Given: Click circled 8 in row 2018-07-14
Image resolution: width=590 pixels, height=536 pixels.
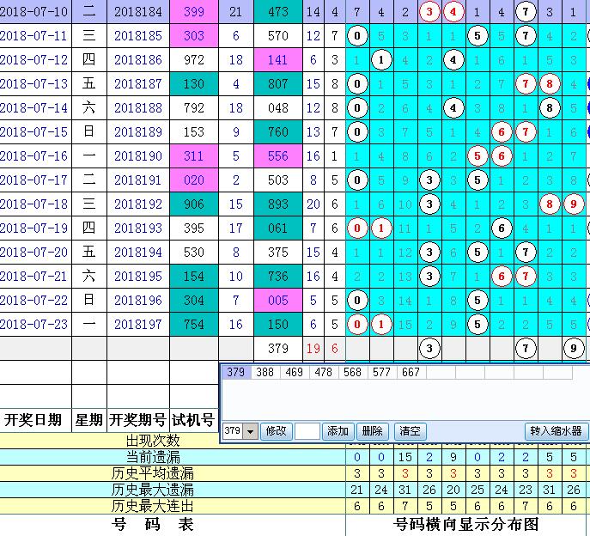Looking at the screenshot, I should click(x=550, y=108).
